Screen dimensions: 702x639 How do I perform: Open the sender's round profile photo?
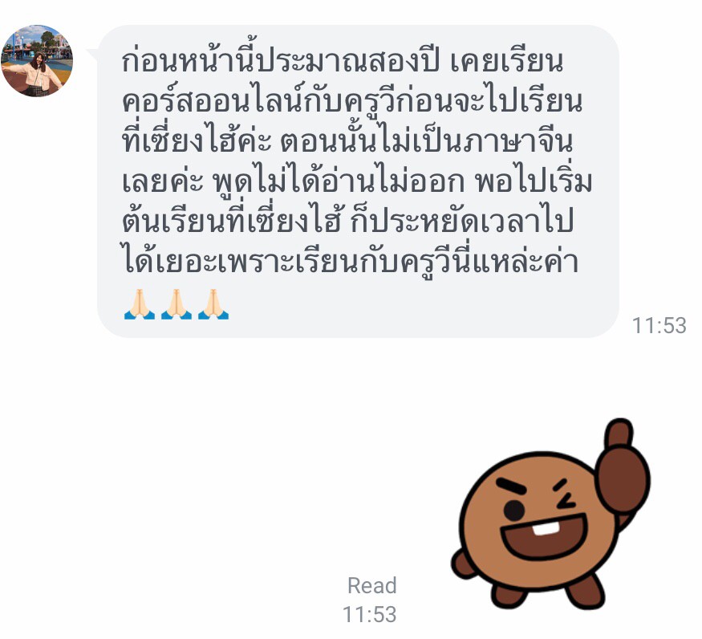(x=37, y=61)
